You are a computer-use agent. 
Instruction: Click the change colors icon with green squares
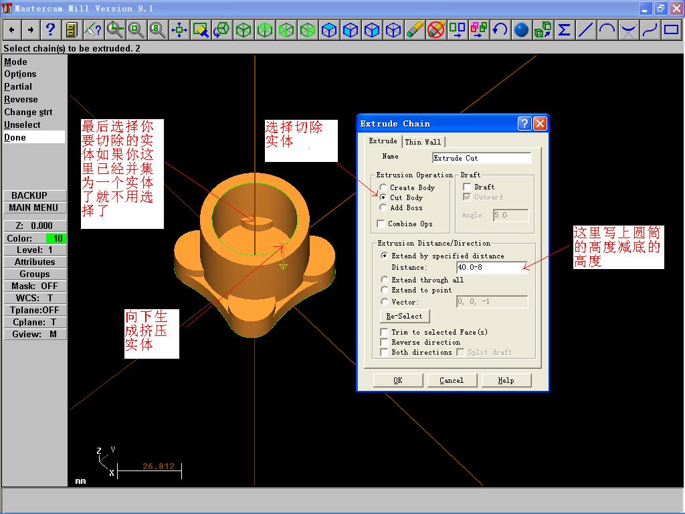click(458, 30)
